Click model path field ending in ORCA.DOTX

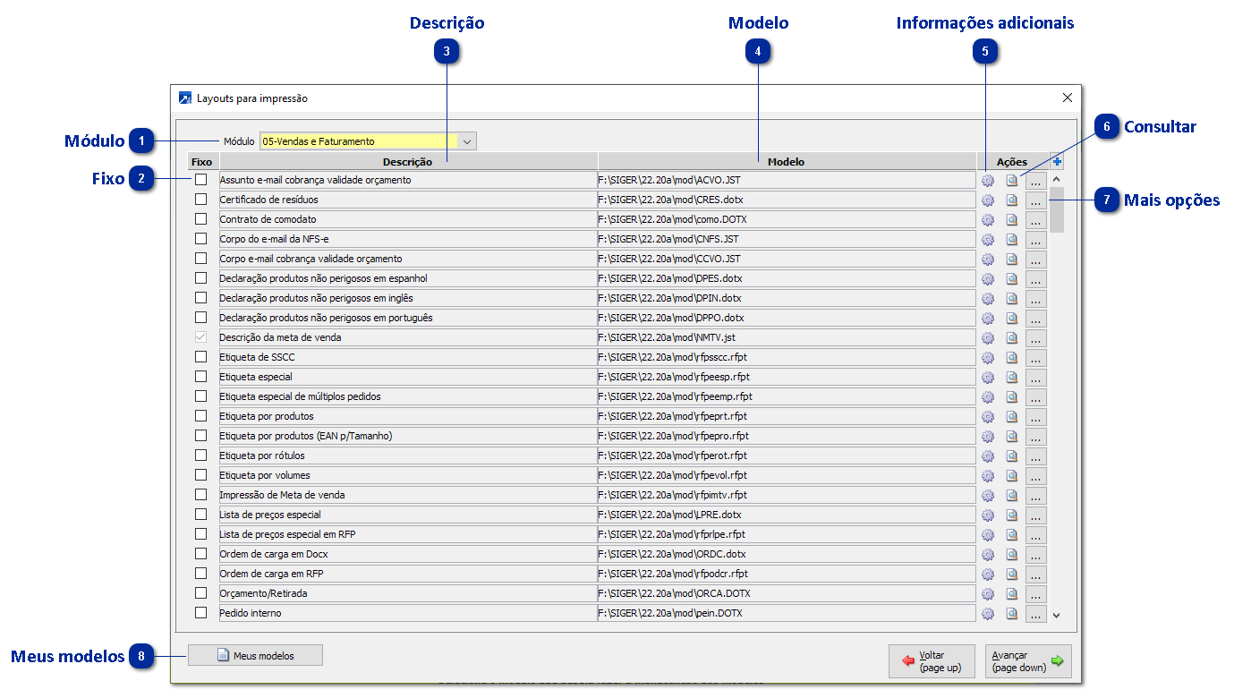[x=787, y=594]
